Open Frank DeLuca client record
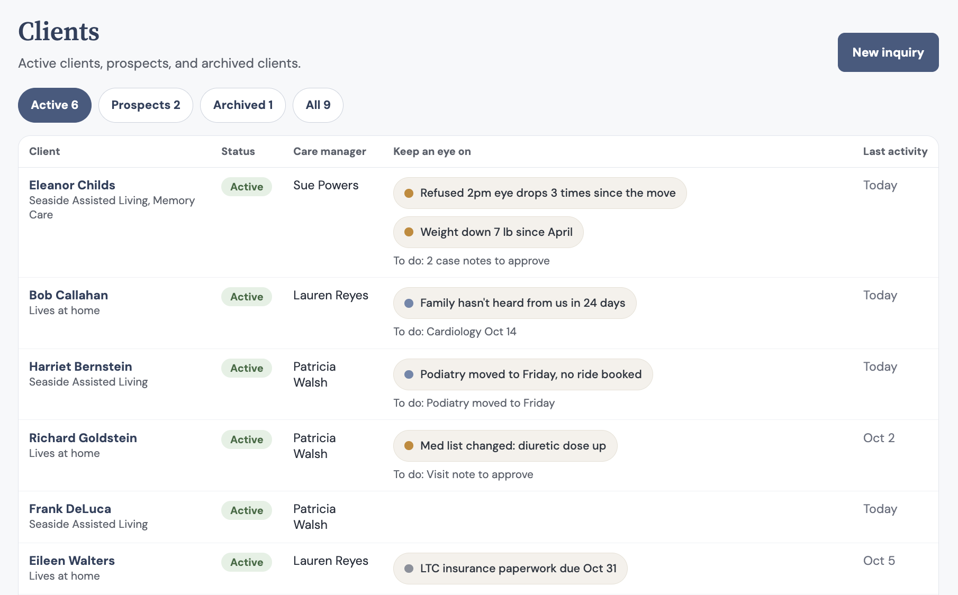Screen dimensions: 958x595 (x=70, y=509)
